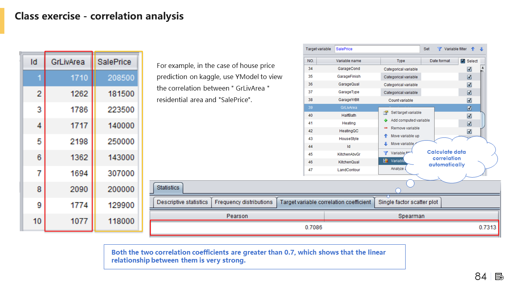Uncheck the GarageCond row checkbox
This screenshot has height=286, width=509.
point(469,69)
